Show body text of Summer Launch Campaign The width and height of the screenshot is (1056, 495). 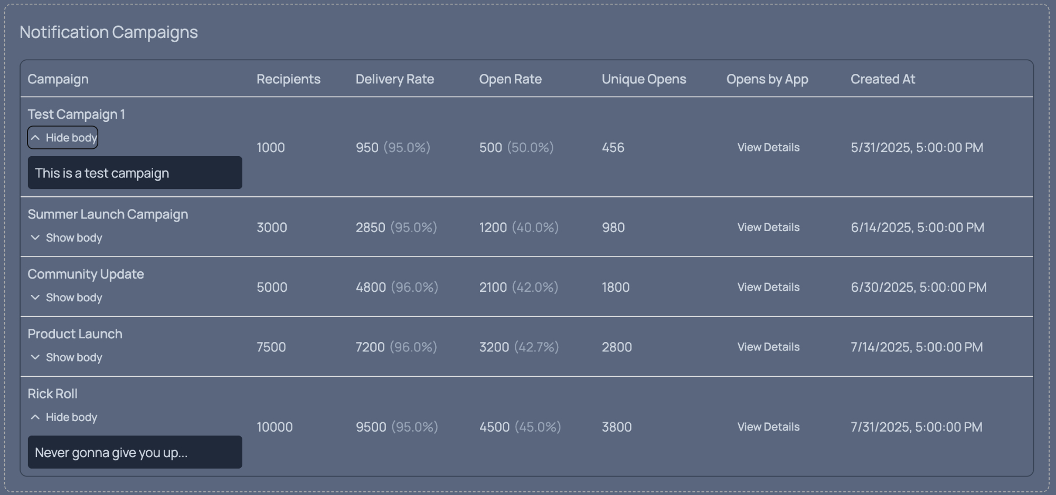tap(67, 237)
